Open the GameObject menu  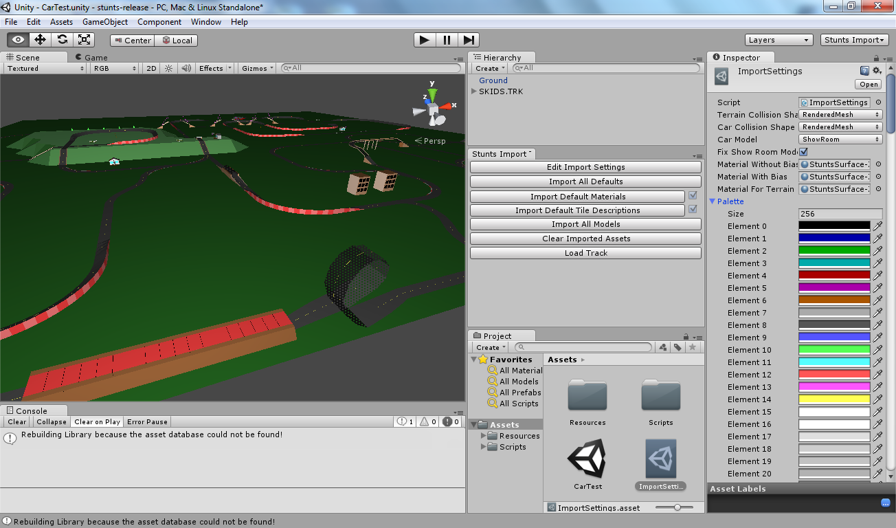pos(105,22)
